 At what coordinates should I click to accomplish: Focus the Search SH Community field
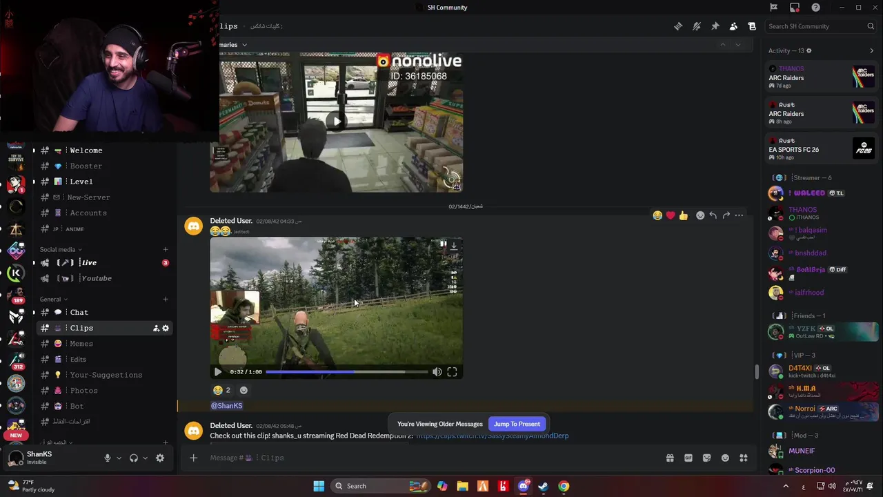click(x=821, y=26)
